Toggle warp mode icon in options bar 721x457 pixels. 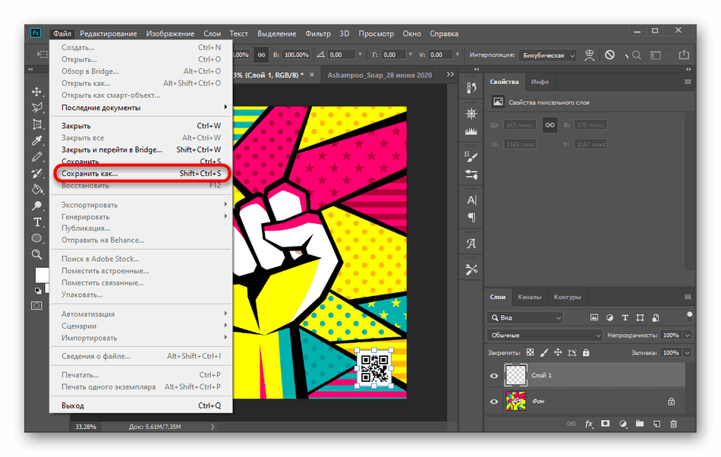pos(590,55)
